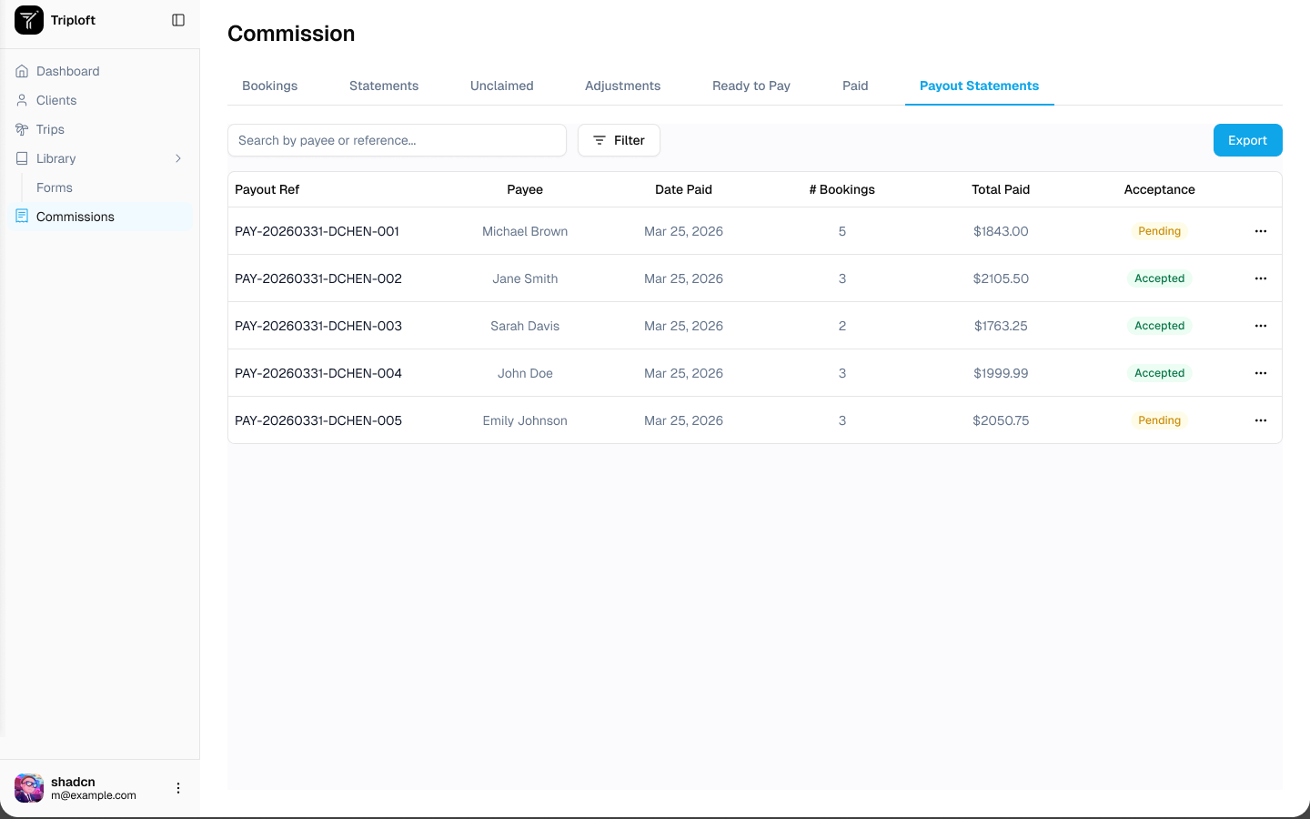Click the Date Paid column header

coord(683,189)
